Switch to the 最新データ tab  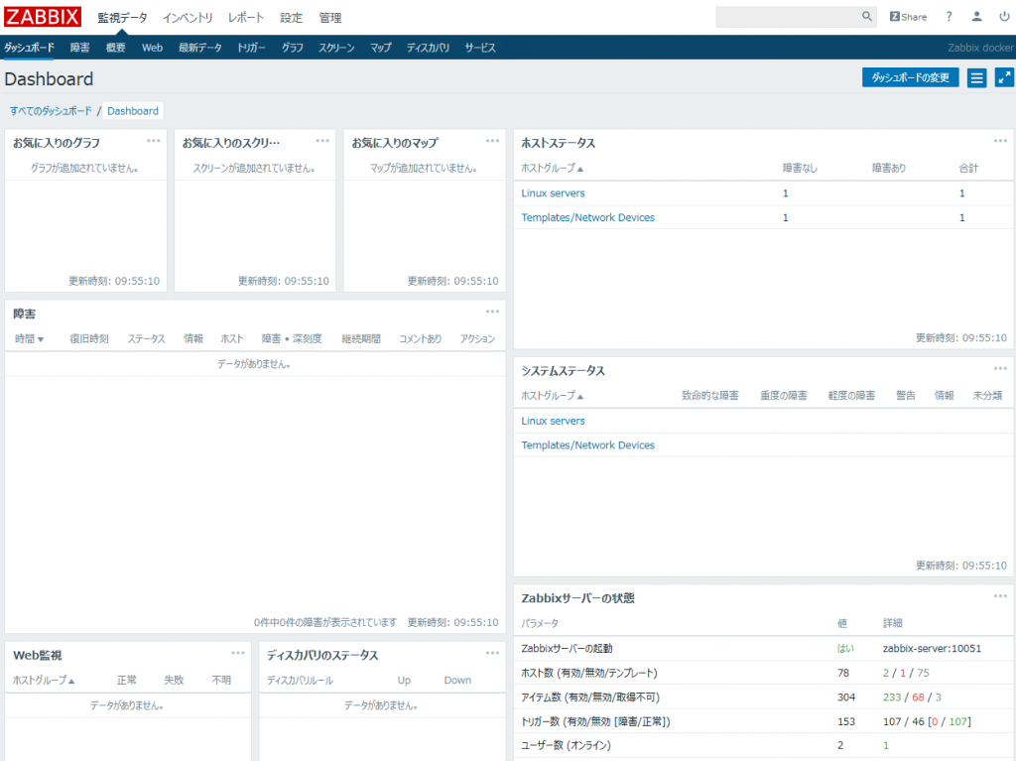click(200, 48)
